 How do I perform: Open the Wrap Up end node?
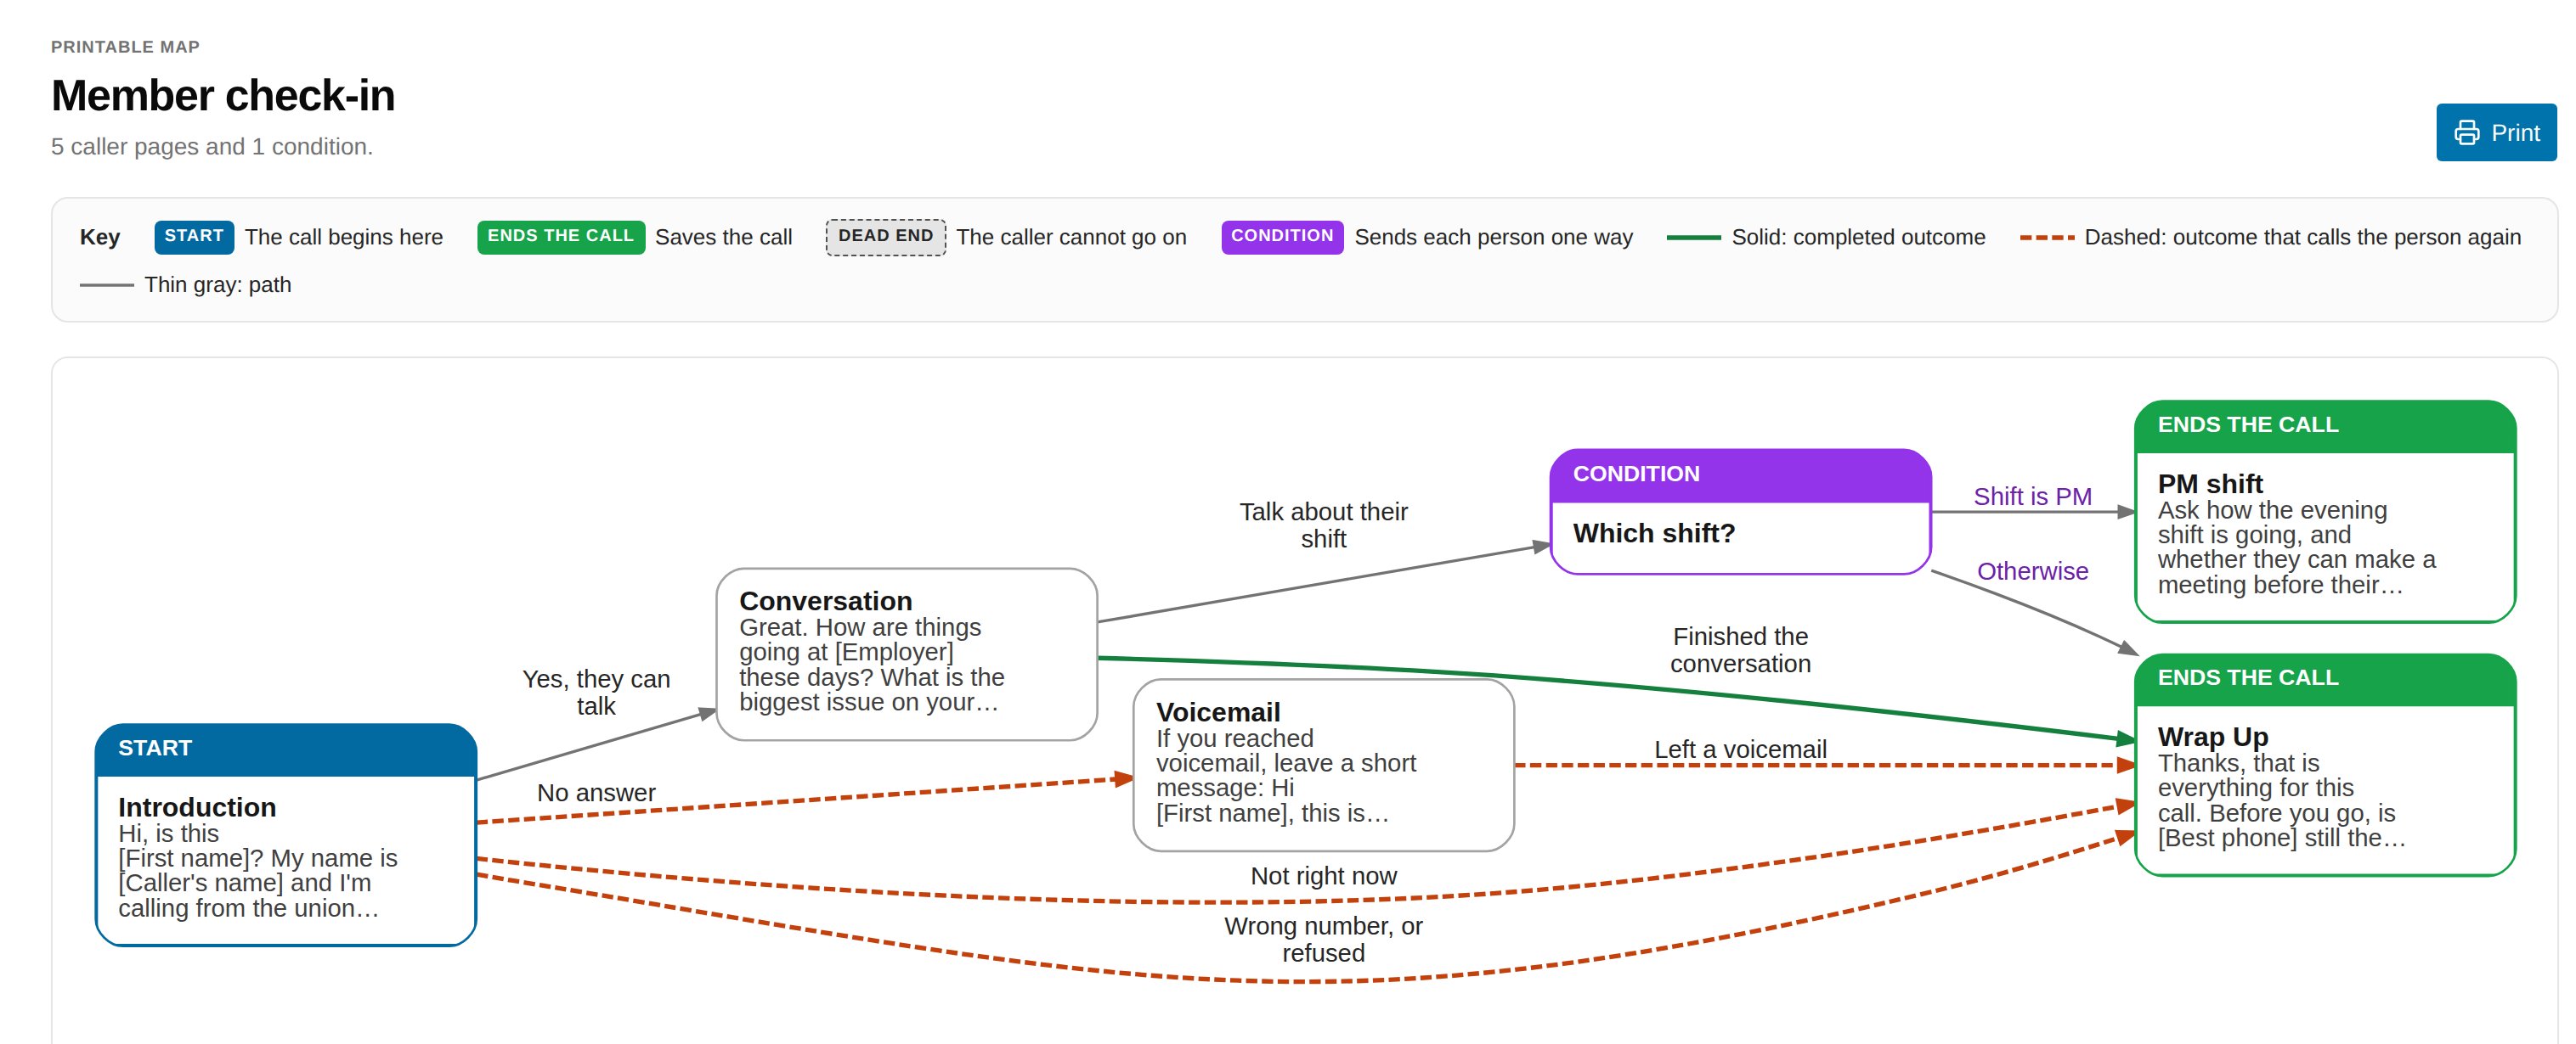pos(2325,764)
